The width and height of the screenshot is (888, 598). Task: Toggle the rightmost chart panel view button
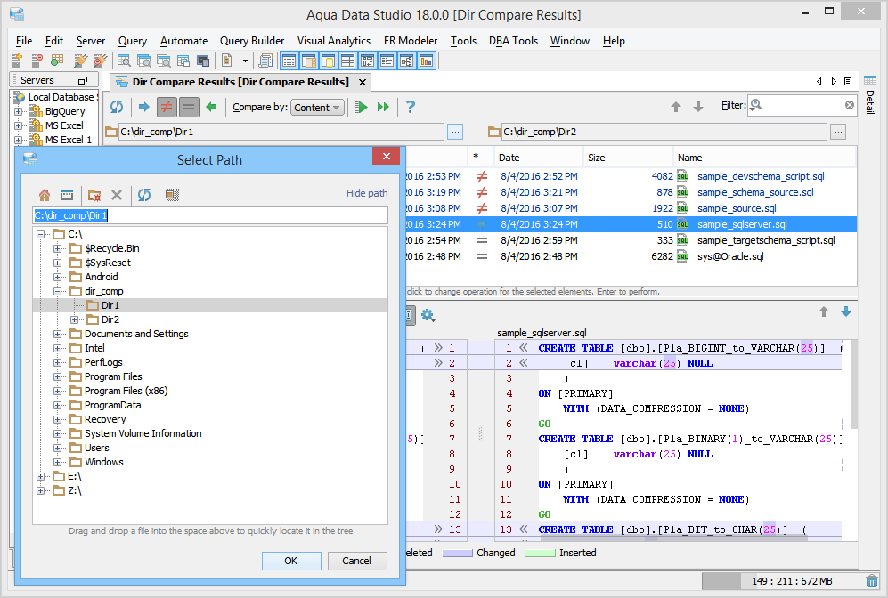point(426,61)
